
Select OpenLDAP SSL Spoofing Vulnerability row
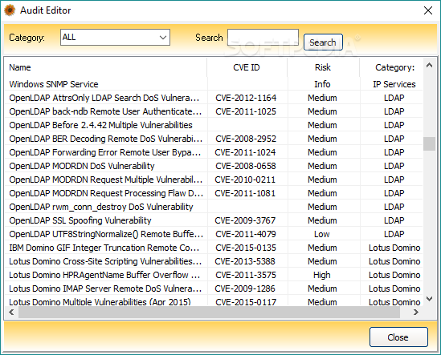coord(214,220)
